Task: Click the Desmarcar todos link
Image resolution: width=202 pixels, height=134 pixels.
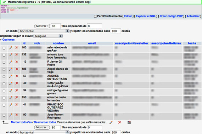Action: tap(45, 122)
